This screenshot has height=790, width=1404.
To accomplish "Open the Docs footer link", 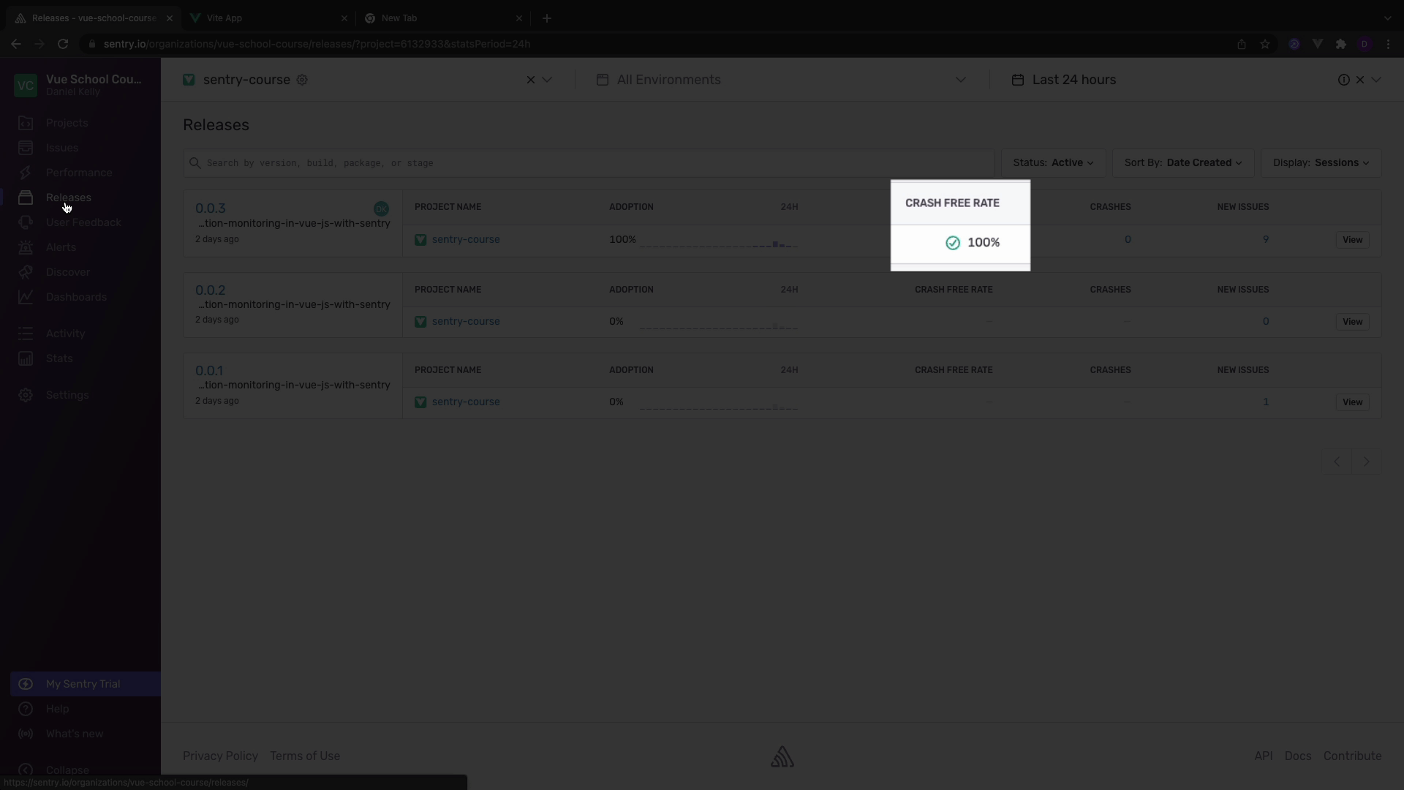I will coord(1298,756).
